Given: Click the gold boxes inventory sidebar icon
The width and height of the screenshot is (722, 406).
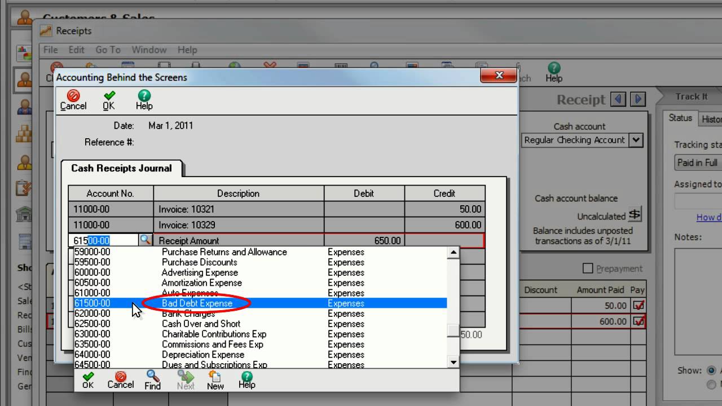Looking at the screenshot, I should click(24, 134).
